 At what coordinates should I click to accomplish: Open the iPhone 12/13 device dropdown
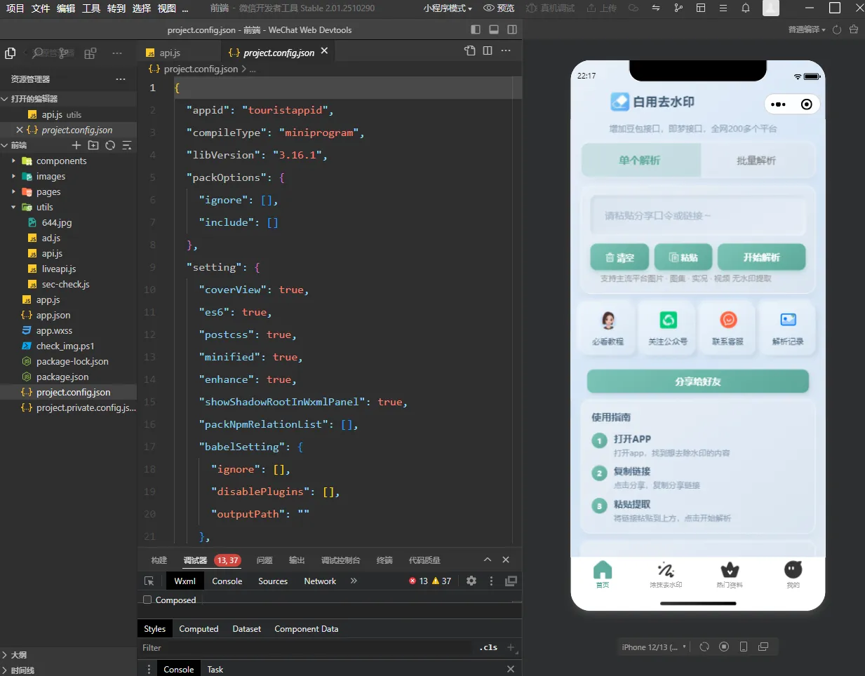point(654,647)
